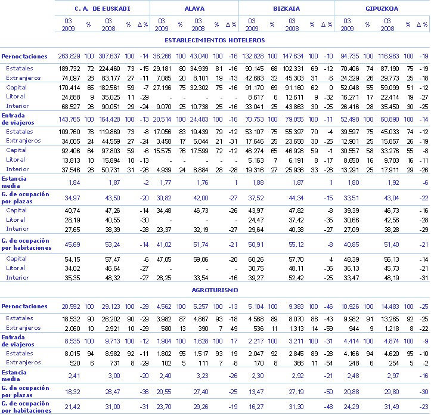Click the Estatales value 189.732
The height and width of the screenshot is (415, 431).
click(69, 69)
